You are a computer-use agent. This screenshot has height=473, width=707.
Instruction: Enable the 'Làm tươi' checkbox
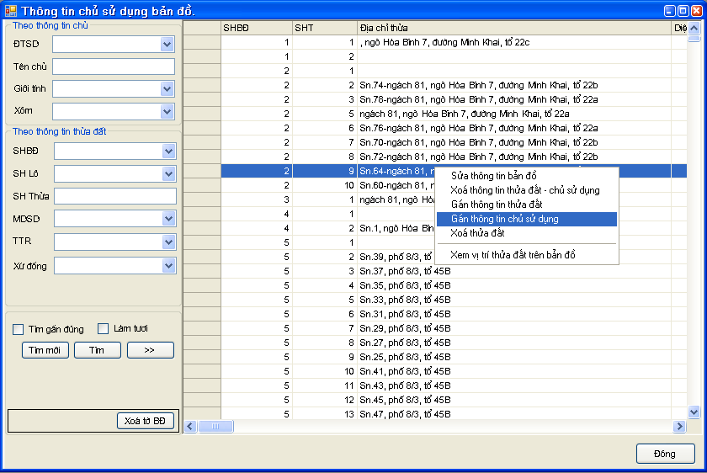tap(104, 328)
